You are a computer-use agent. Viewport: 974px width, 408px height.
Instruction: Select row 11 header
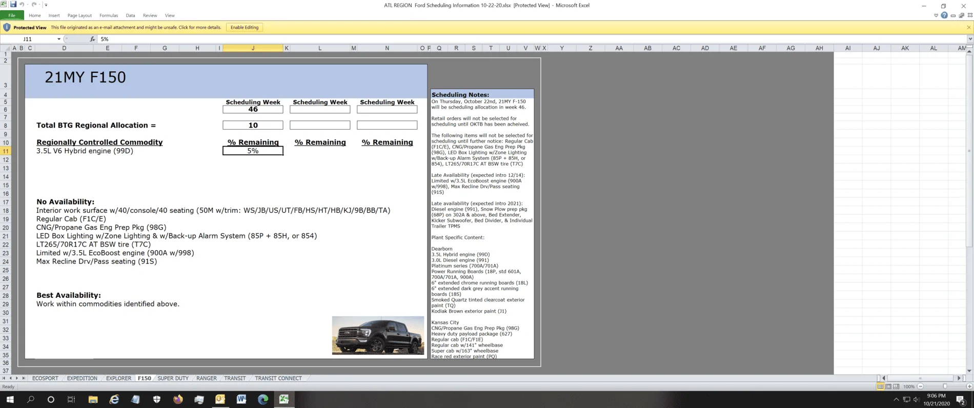pyautogui.click(x=6, y=151)
